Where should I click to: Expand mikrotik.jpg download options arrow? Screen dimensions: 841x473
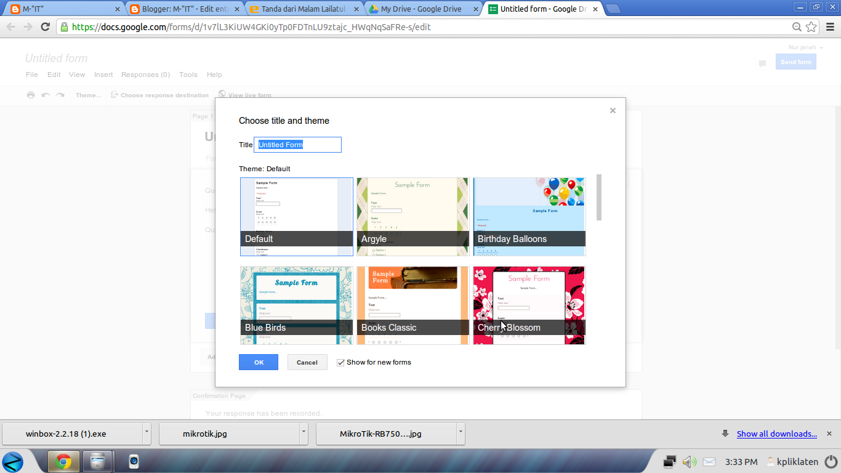coord(304,434)
